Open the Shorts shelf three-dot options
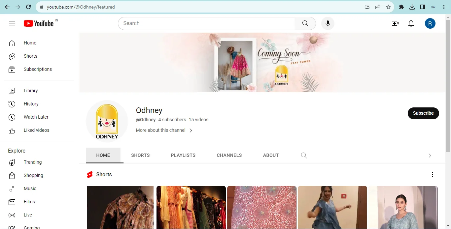The image size is (451, 229). coord(433,175)
